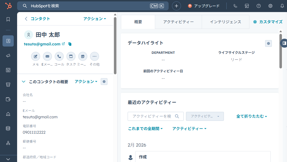Viewport: 287px width, 162px height.
Task: Open その他 more actions icon
Action: [94, 56]
